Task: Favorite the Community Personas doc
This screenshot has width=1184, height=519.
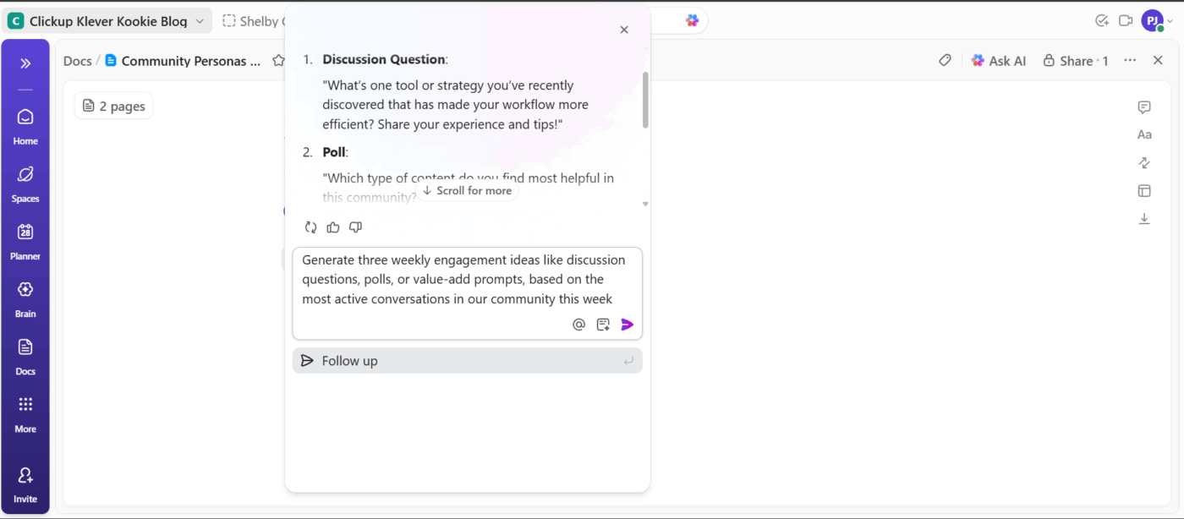Action: (279, 60)
